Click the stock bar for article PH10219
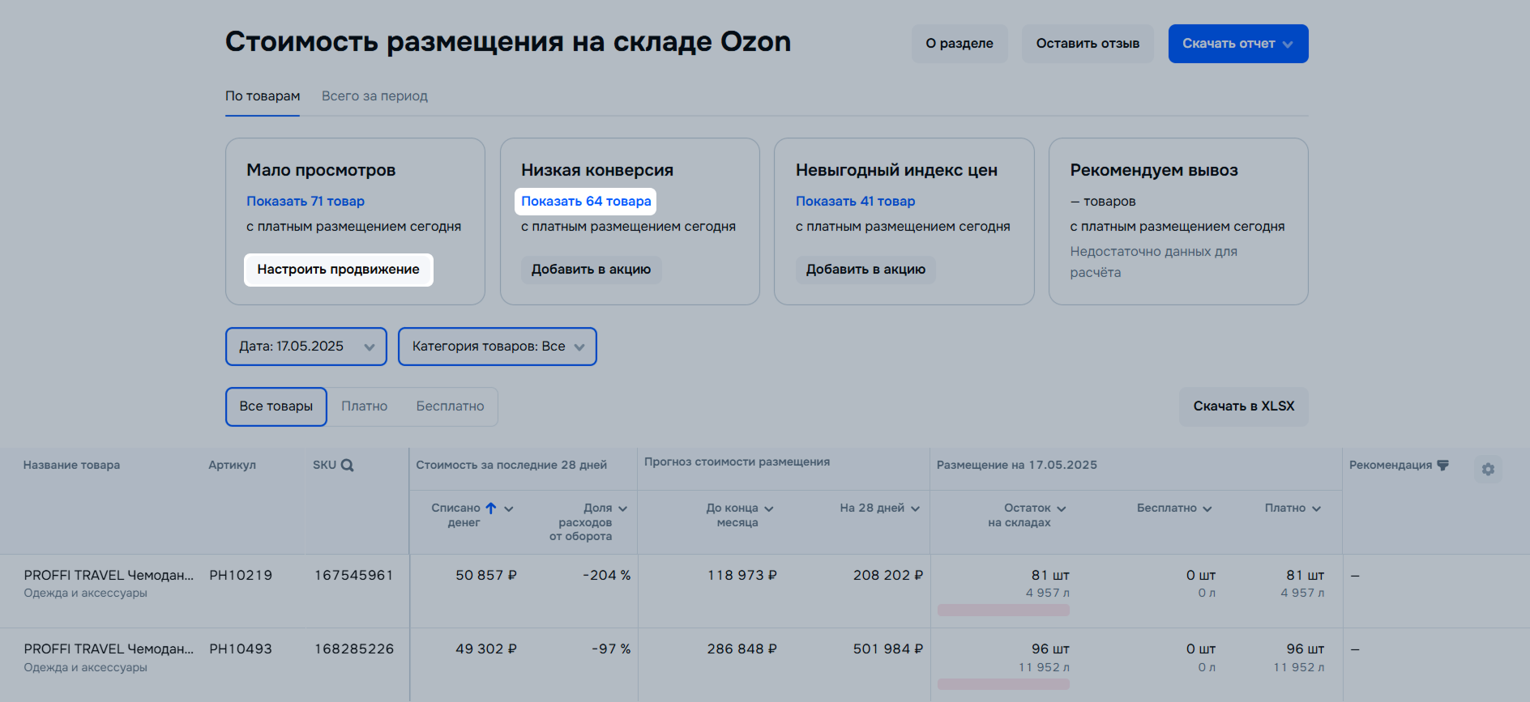Screen dimensions: 1530x702 1003,611
